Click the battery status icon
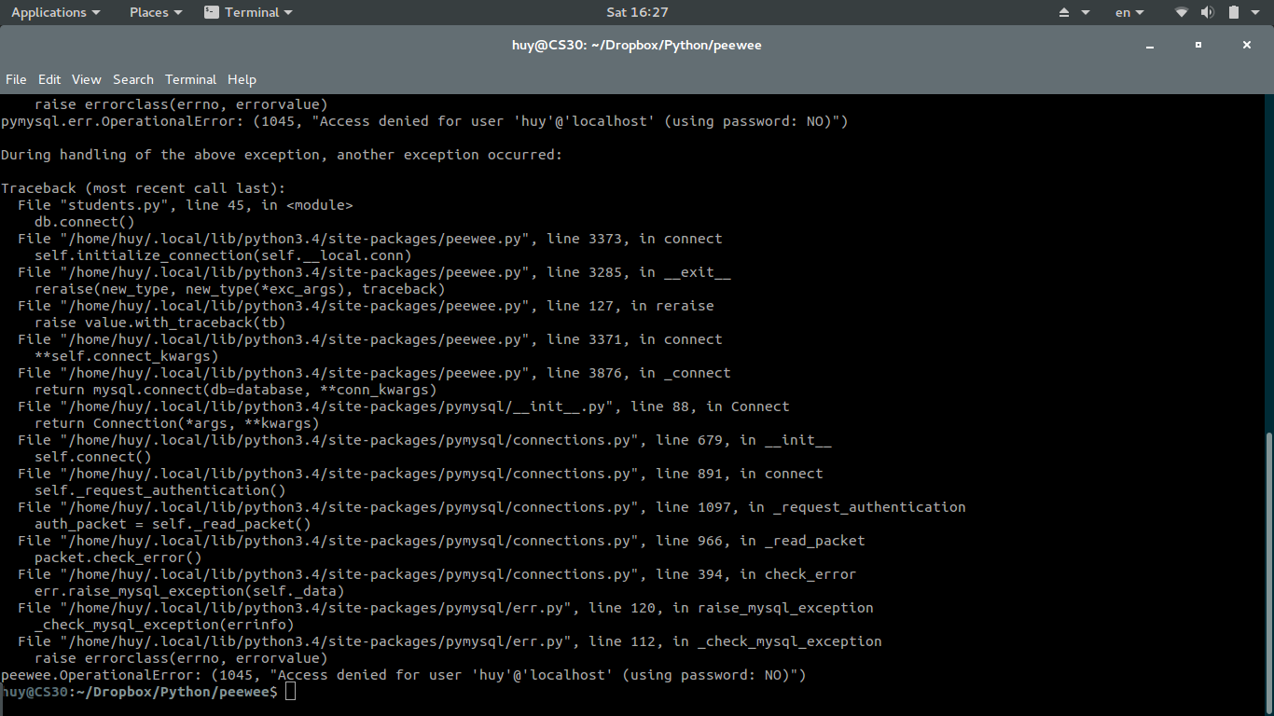Image resolution: width=1274 pixels, height=716 pixels. pos(1233,12)
